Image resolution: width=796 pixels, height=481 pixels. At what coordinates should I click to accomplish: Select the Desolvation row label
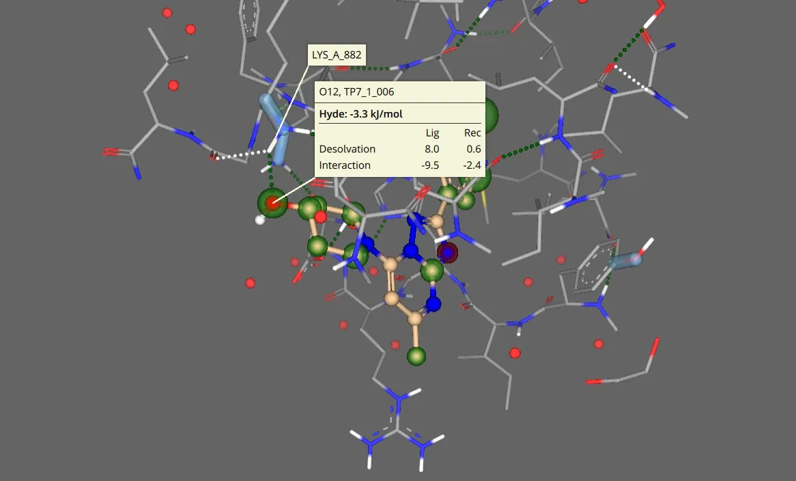(x=347, y=149)
